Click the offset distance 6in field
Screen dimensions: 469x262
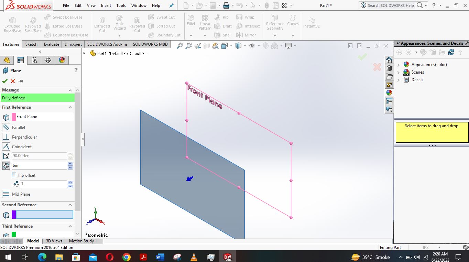coord(39,165)
